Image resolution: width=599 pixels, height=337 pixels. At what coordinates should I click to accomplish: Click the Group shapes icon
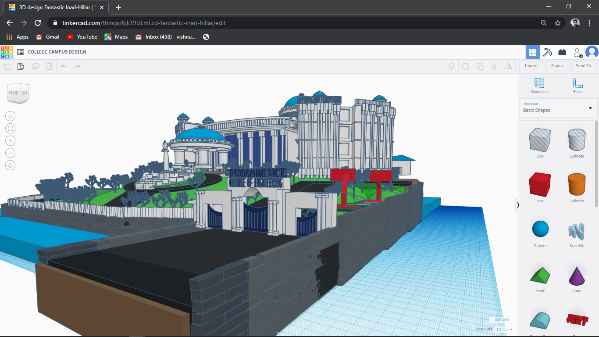(x=466, y=66)
